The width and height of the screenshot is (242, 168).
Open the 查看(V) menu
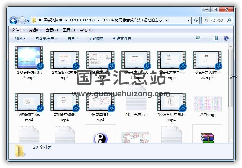tap(51, 30)
